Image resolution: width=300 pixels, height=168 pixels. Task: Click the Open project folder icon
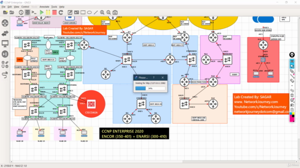click(12, 13)
